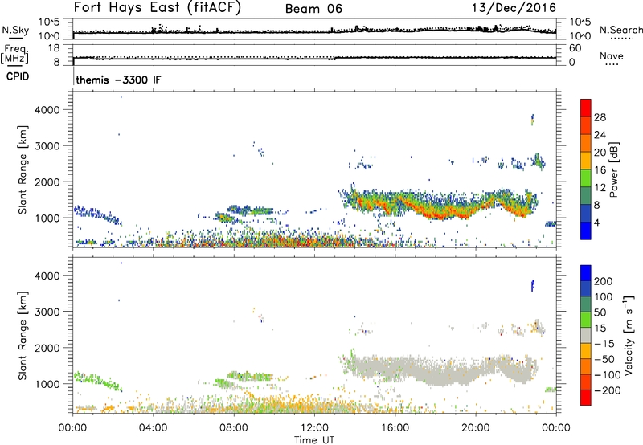
Task: Click the 'Slant Range [km]' label of power panel
Action: pos(23,169)
